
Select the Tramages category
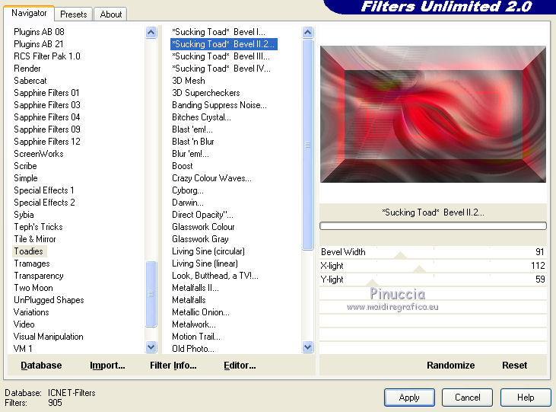[x=31, y=263]
